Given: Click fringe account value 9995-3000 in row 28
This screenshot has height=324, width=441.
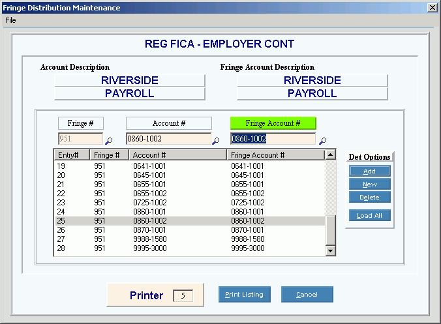Looking at the screenshot, I should point(248,248).
